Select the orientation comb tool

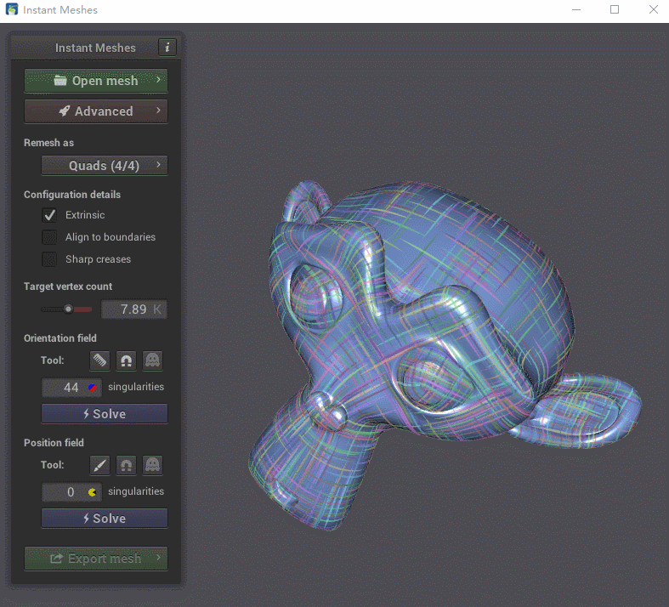tap(99, 360)
